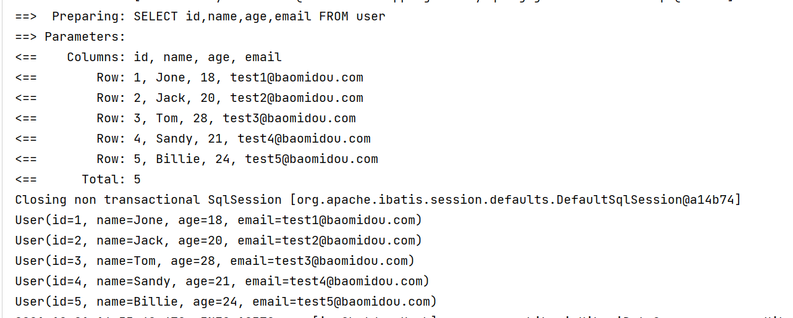The width and height of the screenshot is (793, 318).
Task: Click the "Total: 5" summary line
Action: tap(111, 180)
